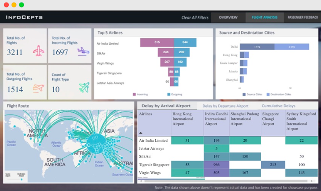This screenshot has height=191, width=321.
Task: Switch to Delay by Departure Airport tab
Action: (225, 106)
